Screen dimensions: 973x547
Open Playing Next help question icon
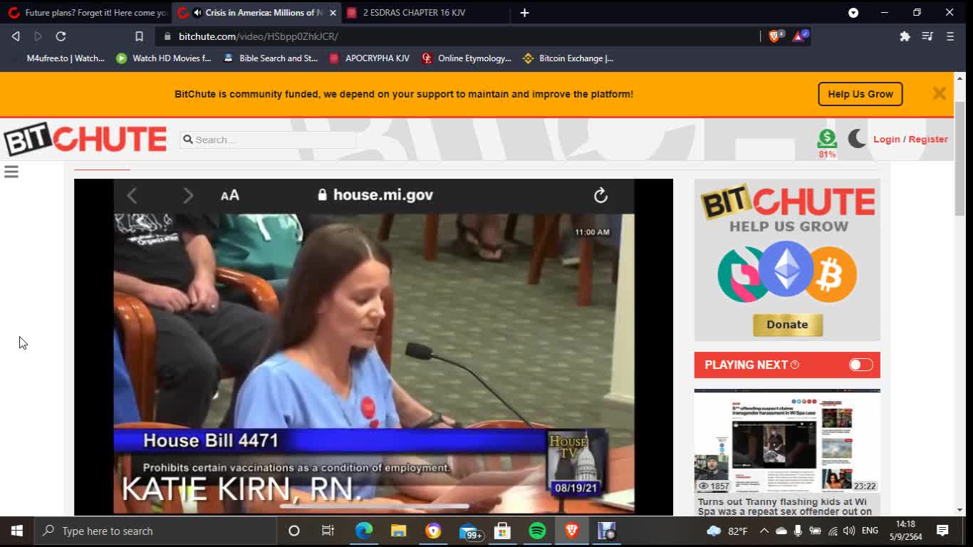795,365
